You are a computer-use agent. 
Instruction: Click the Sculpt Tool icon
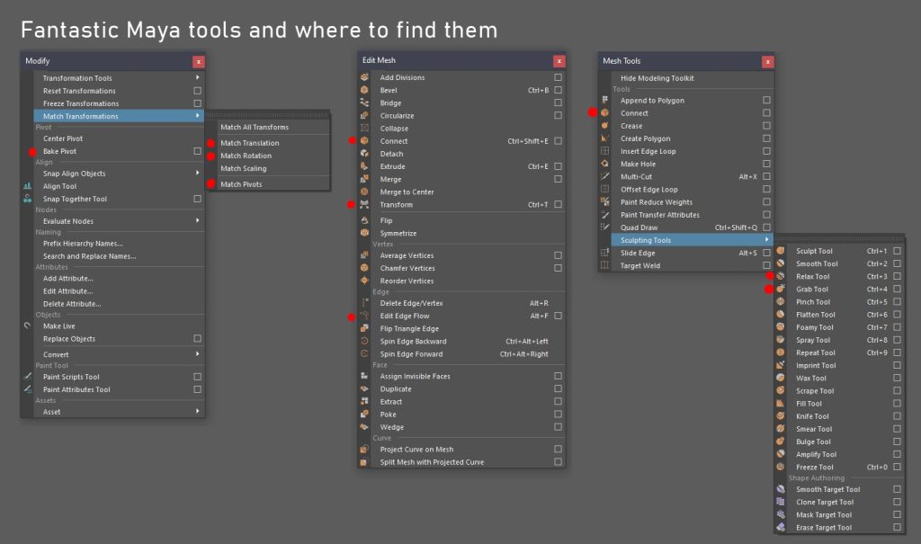click(781, 251)
